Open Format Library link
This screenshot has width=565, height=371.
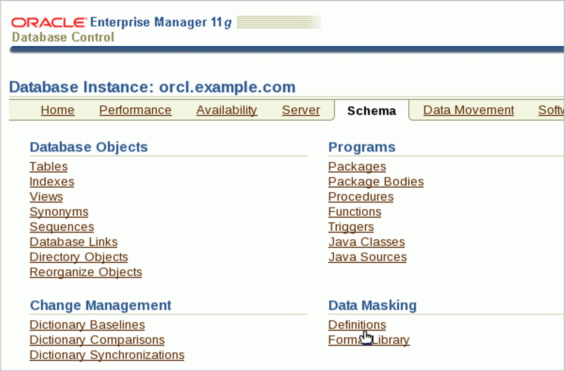coord(369,340)
